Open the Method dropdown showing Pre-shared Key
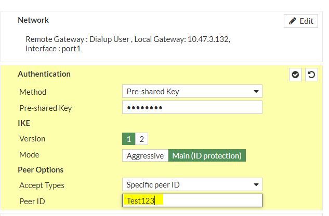The width and height of the screenshot is (329, 216). point(192,92)
